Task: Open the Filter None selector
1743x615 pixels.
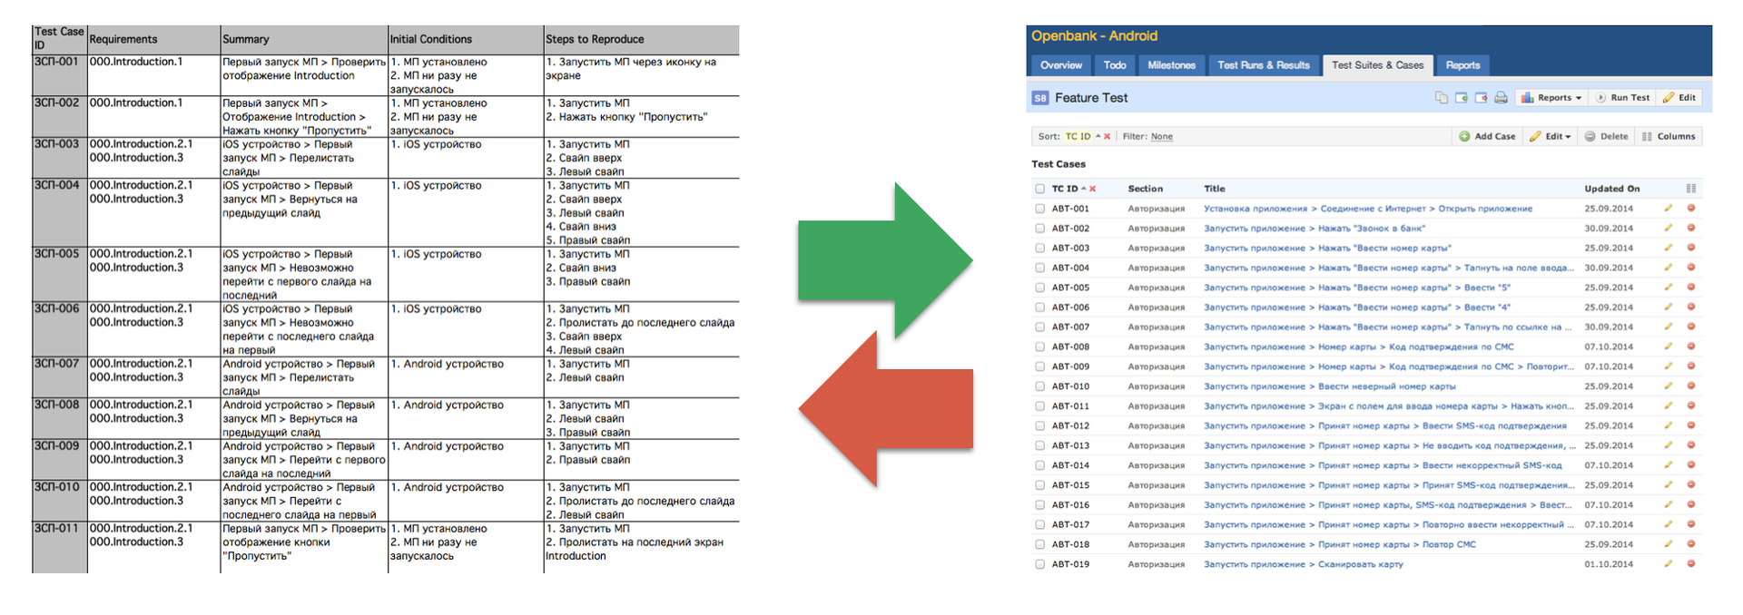Action: (x=1162, y=137)
